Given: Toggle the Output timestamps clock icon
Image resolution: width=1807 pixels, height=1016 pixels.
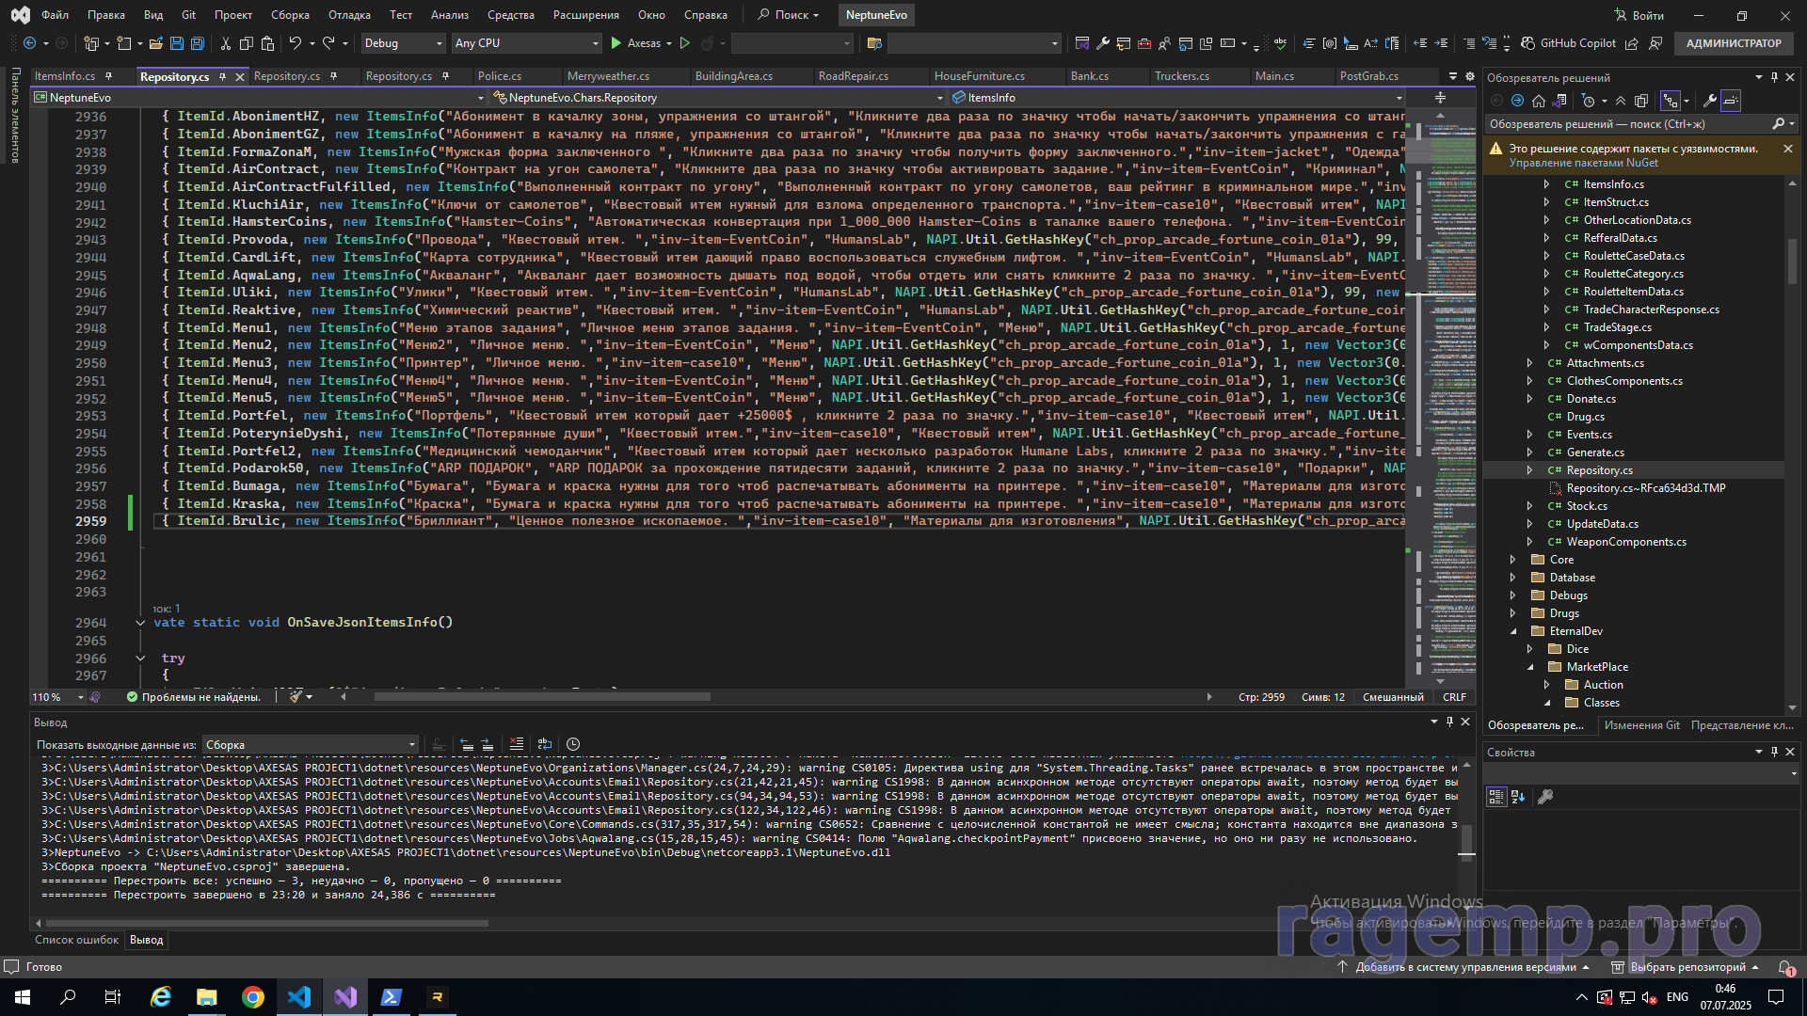Looking at the screenshot, I should pos(573,744).
